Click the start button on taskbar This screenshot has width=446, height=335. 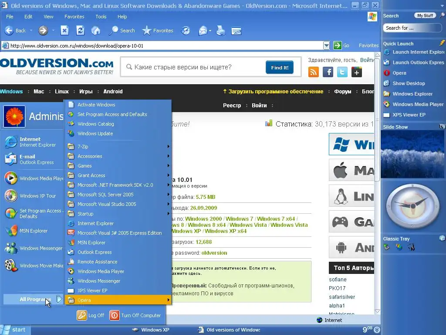[15, 330]
